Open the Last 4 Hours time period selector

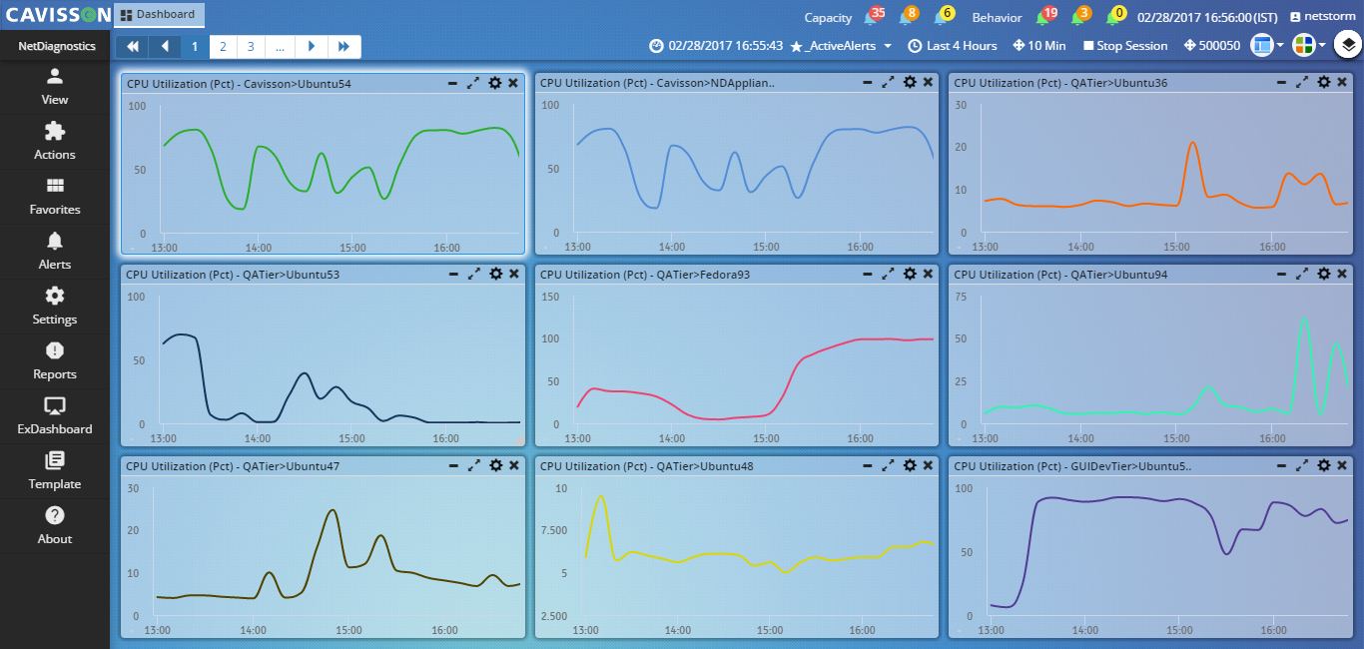pos(953,46)
